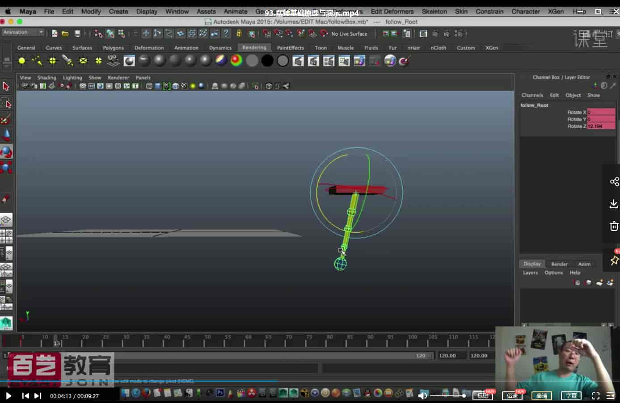
Task: Switch to the Dynamics shelf tab
Action: tap(220, 48)
